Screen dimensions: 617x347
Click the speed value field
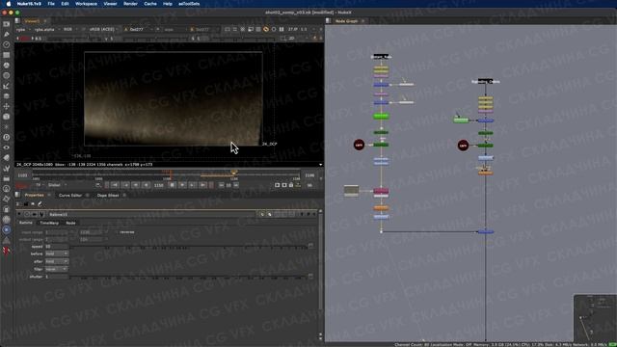(x=56, y=247)
